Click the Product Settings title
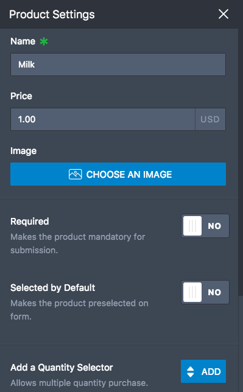The height and width of the screenshot is (392, 243). coord(52,15)
